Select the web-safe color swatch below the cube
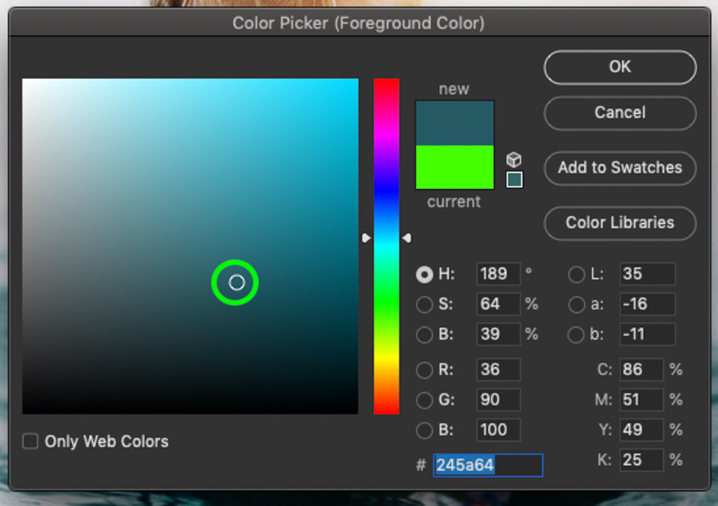Screen dimensions: 718x506 pos(514,178)
